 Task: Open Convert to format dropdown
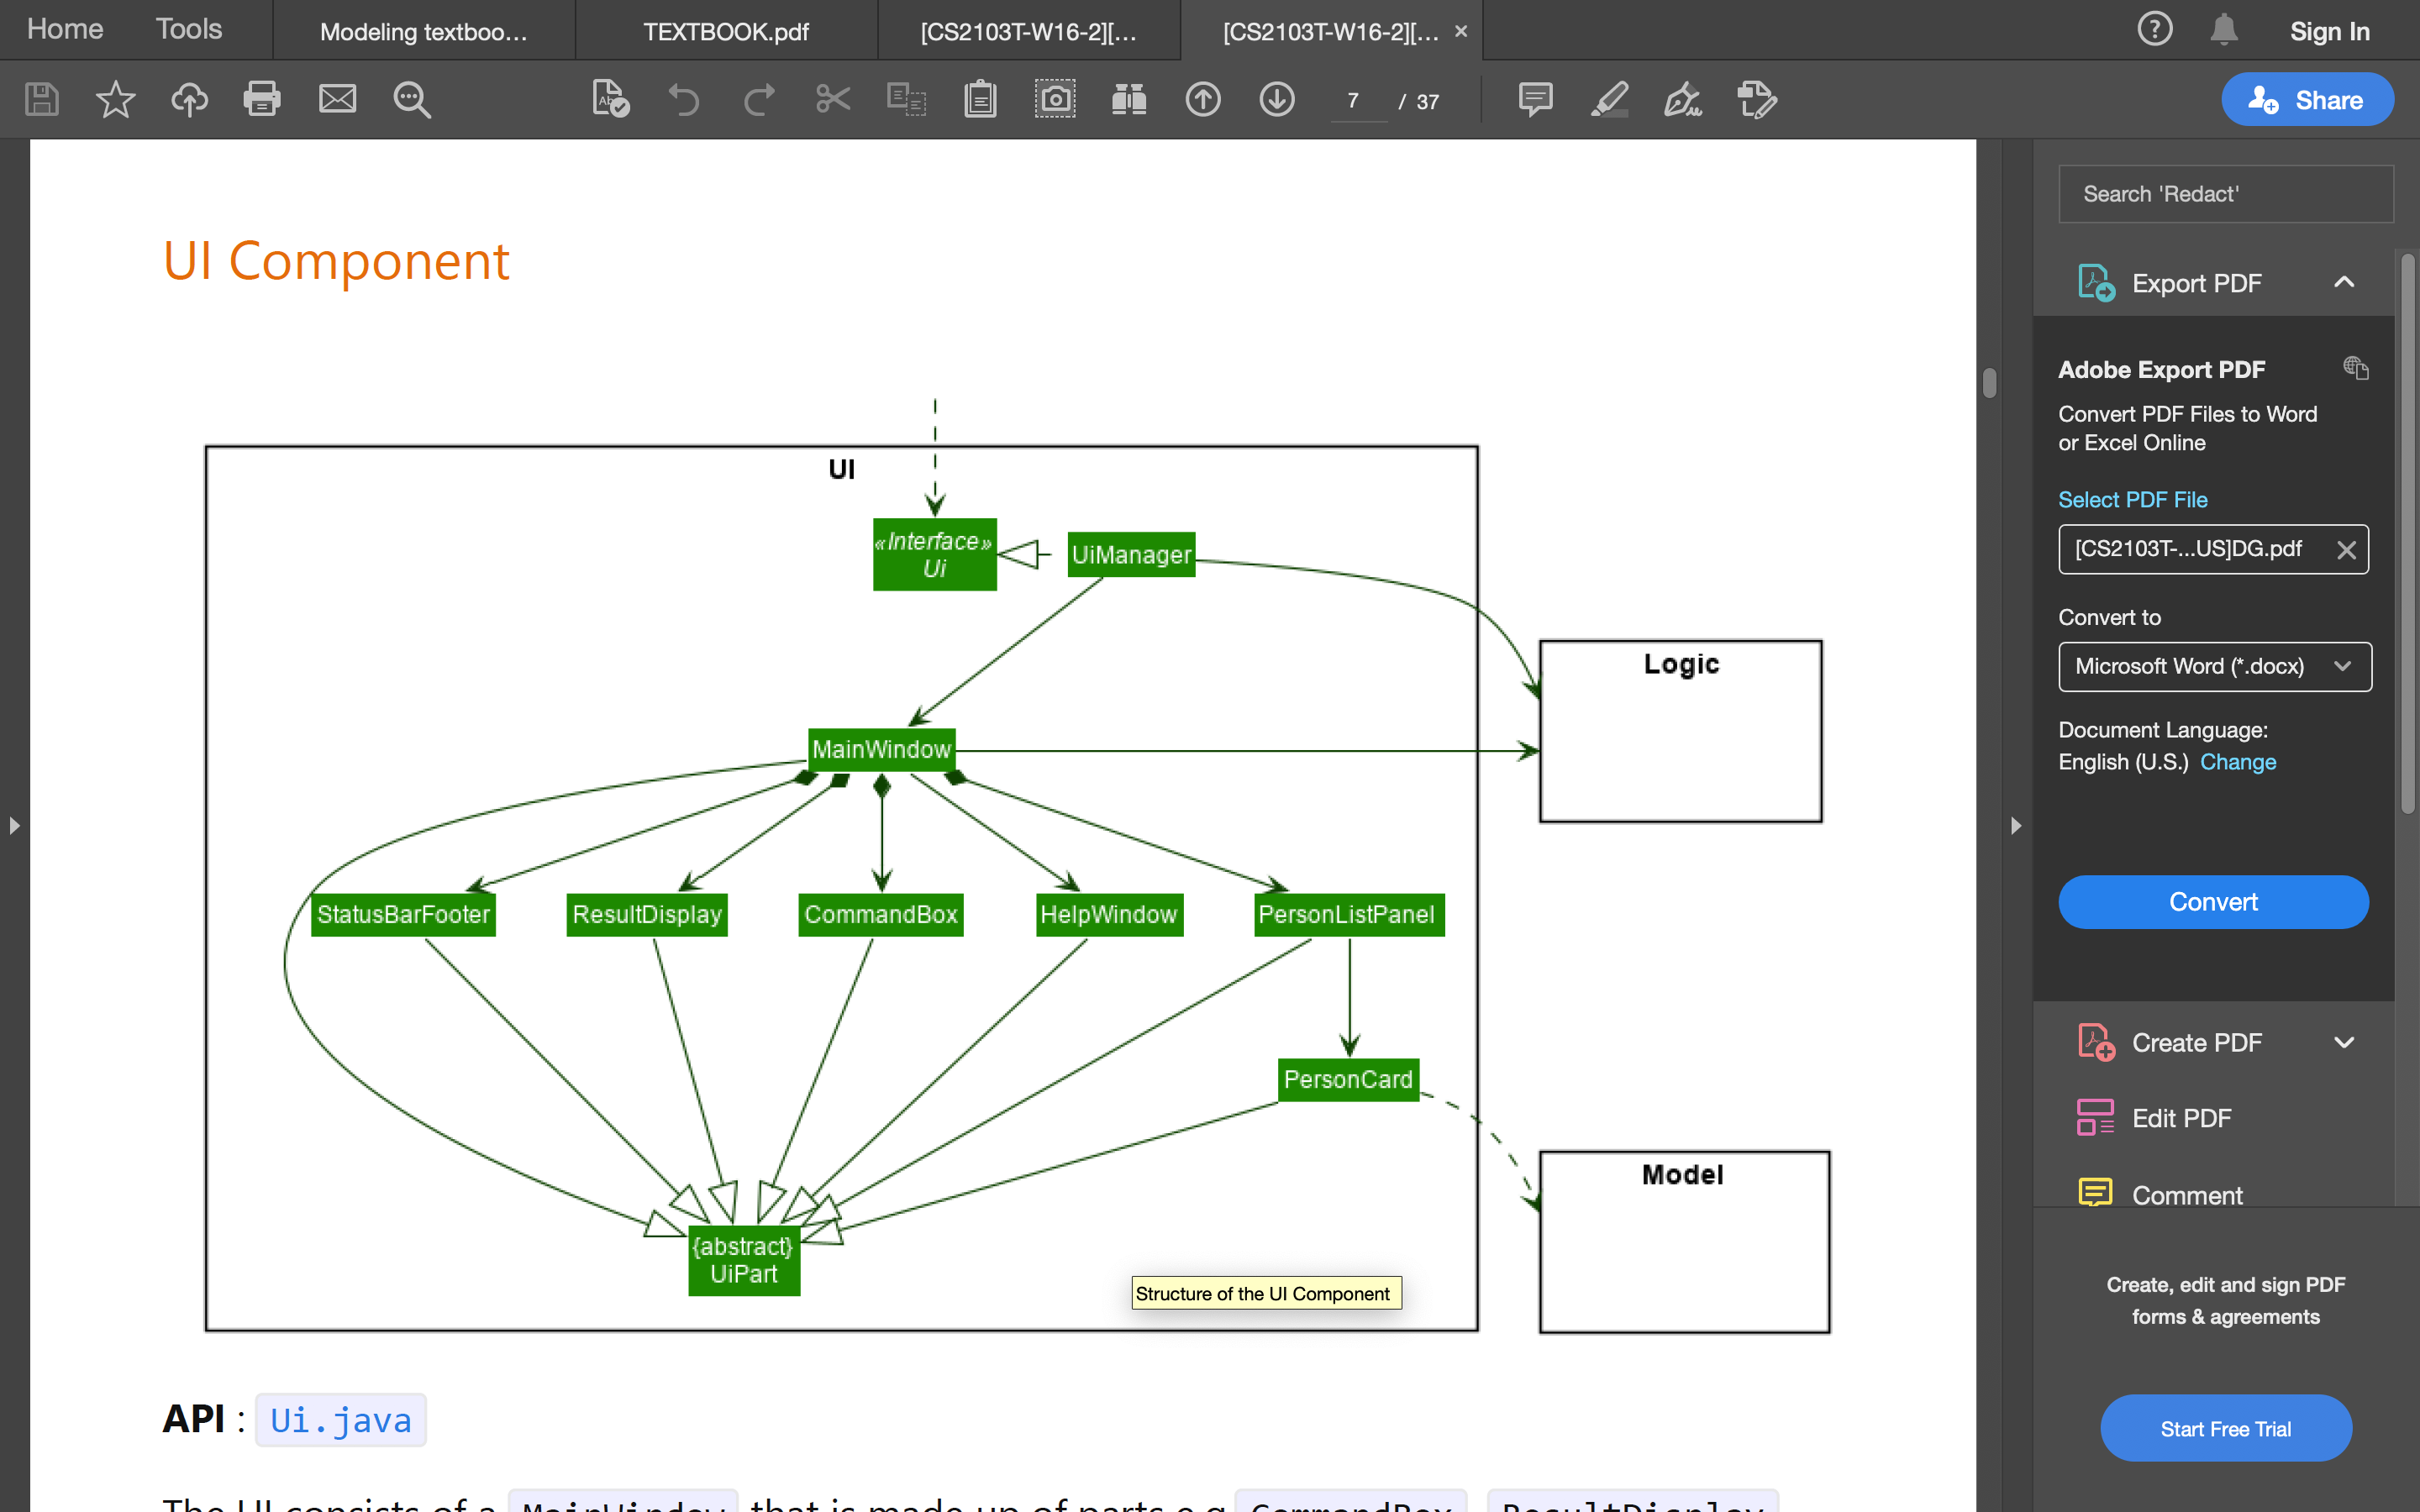2214,666
